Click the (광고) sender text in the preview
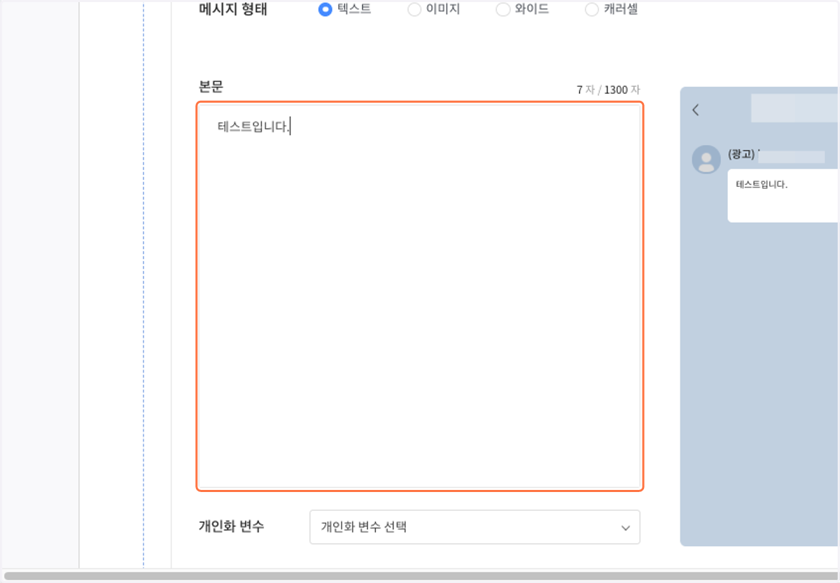 coord(741,155)
